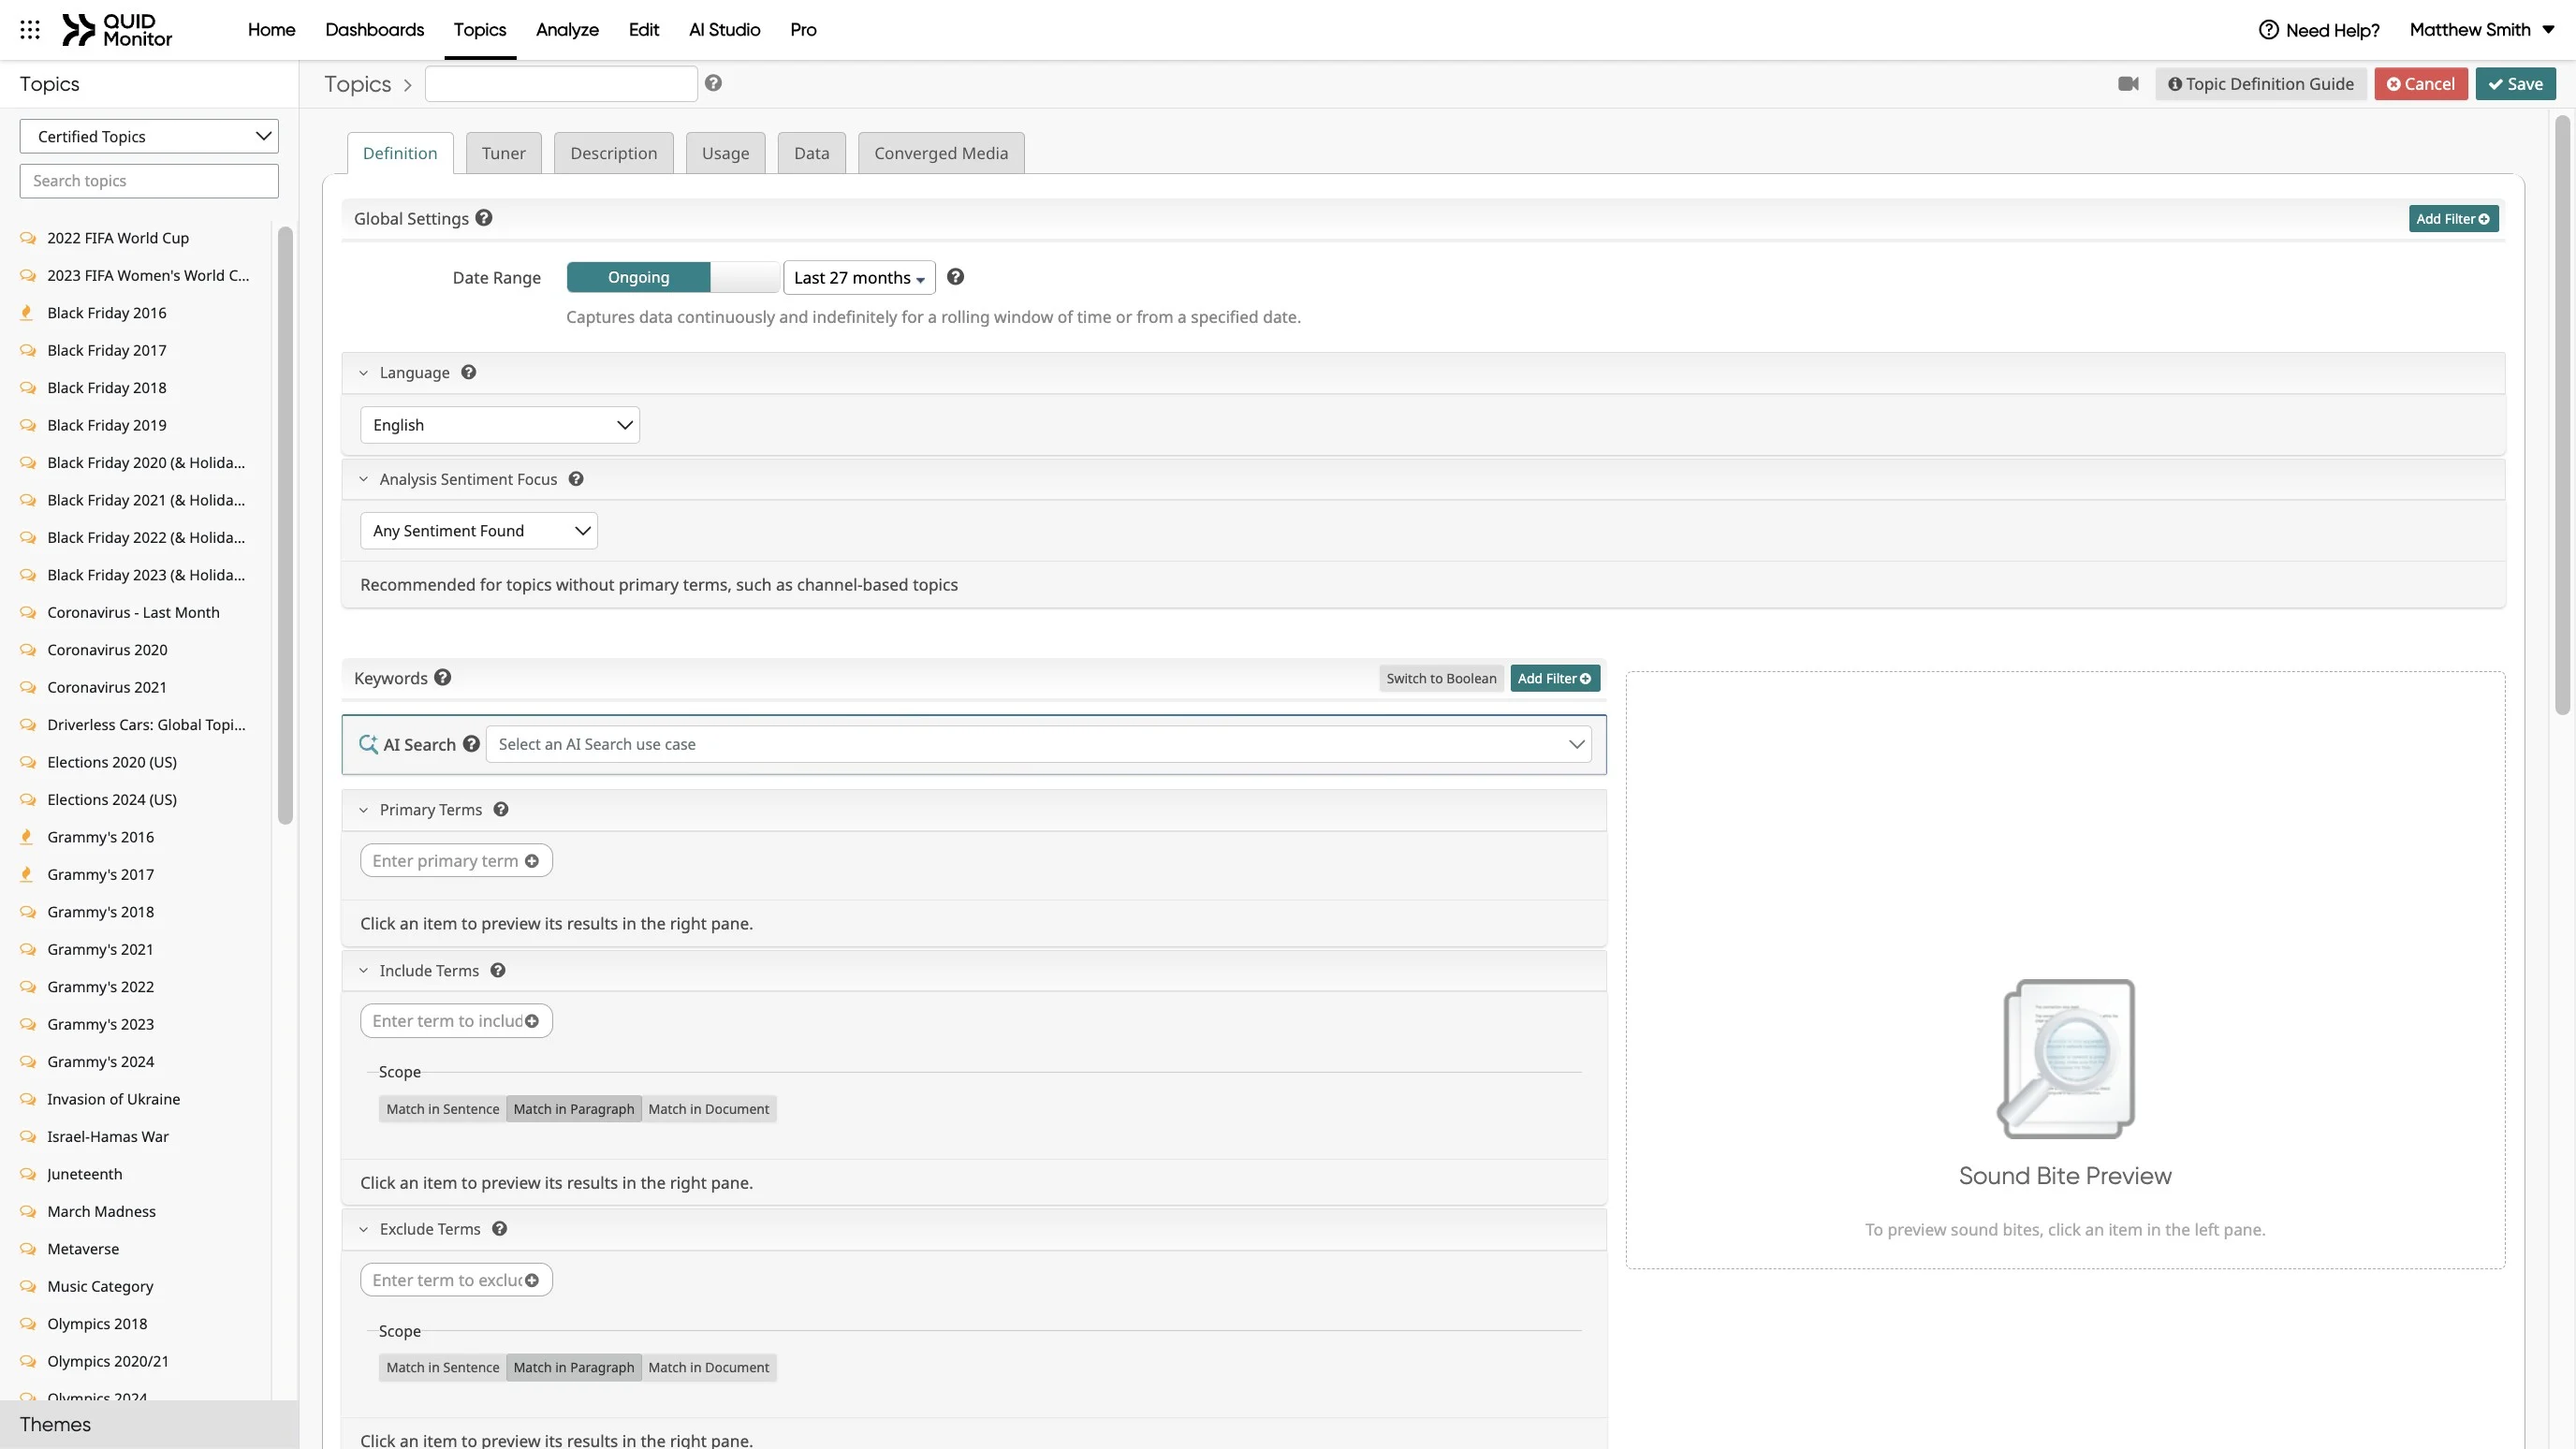Collapse the Include Terms section
Image resolution: width=2576 pixels, height=1449 pixels.
(364, 971)
